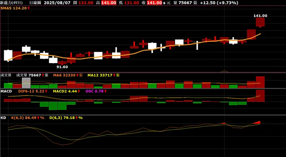The width and height of the screenshot is (286, 157).
Task: Select the SMA5 124.20 indicator label
Action: (15, 8)
